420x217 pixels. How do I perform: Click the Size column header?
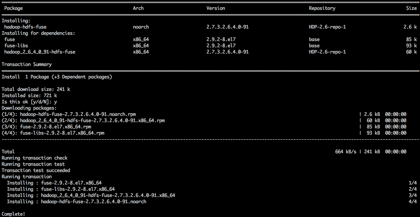point(411,8)
